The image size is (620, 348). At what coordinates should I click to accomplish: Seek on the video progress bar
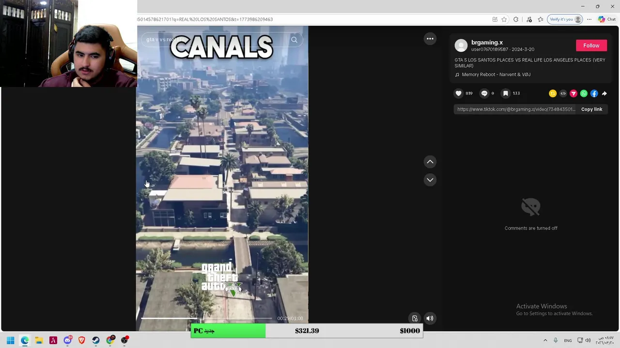tap(207, 318)
